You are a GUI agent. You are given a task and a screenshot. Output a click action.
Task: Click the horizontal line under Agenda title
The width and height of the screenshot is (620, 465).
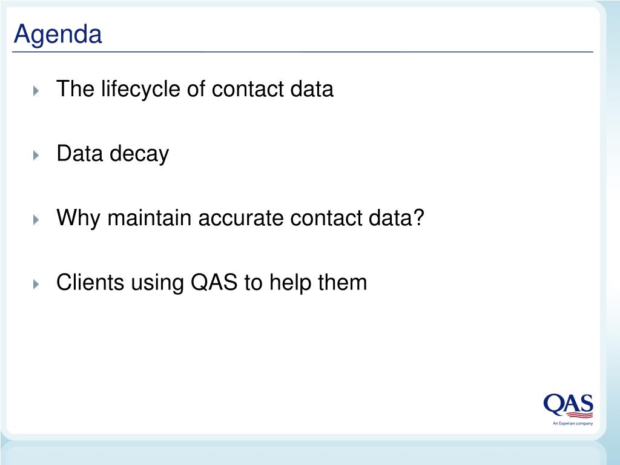coord(303,52)
